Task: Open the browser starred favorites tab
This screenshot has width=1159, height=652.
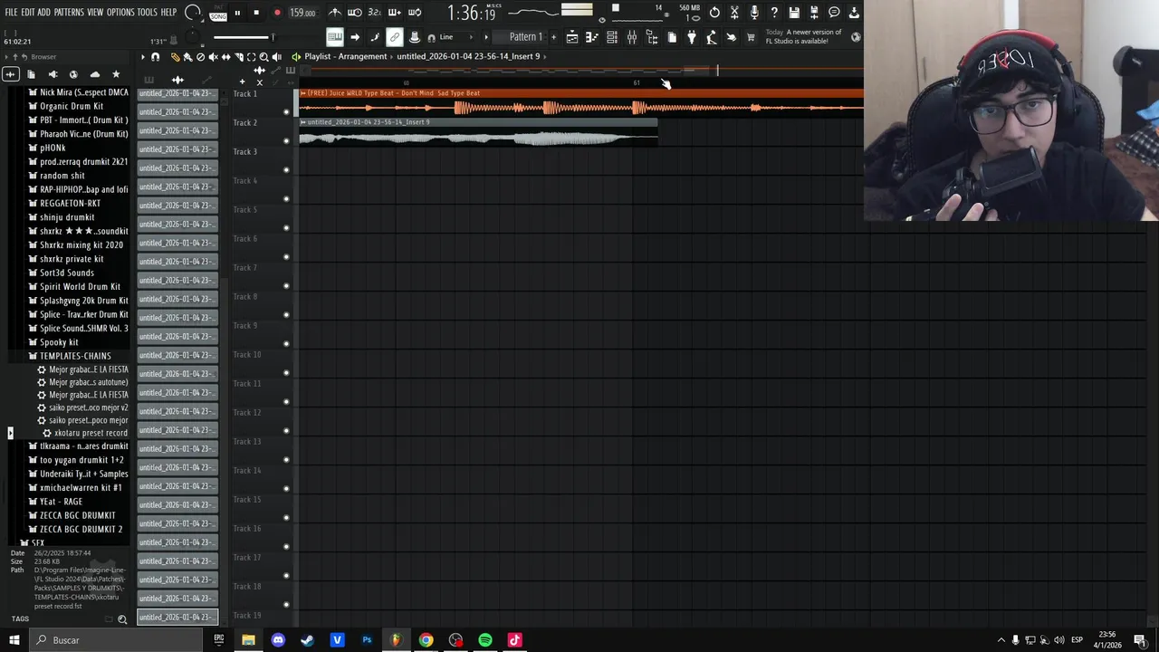Action: 116,74
